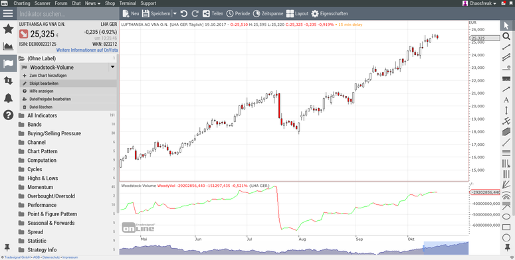The height and width of the screenshot is (260, 515).
Task: Open the Chaosfreak user menu
Action: tap(479, 3)
